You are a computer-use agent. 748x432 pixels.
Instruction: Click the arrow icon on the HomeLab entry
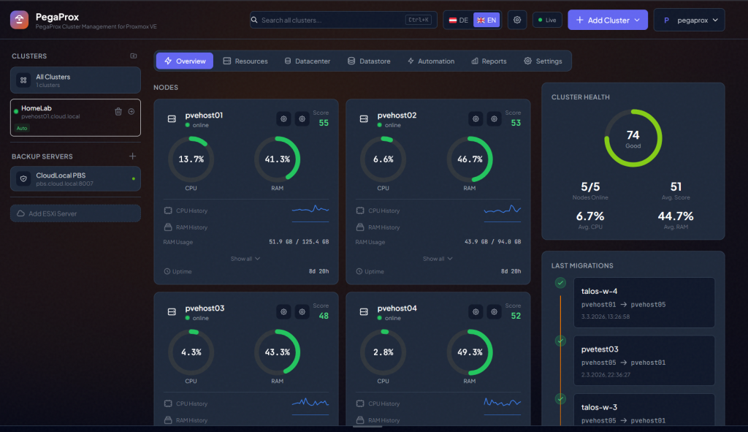pos(131,112)
